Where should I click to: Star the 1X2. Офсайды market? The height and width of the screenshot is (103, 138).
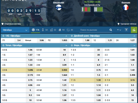coord(3,36)
